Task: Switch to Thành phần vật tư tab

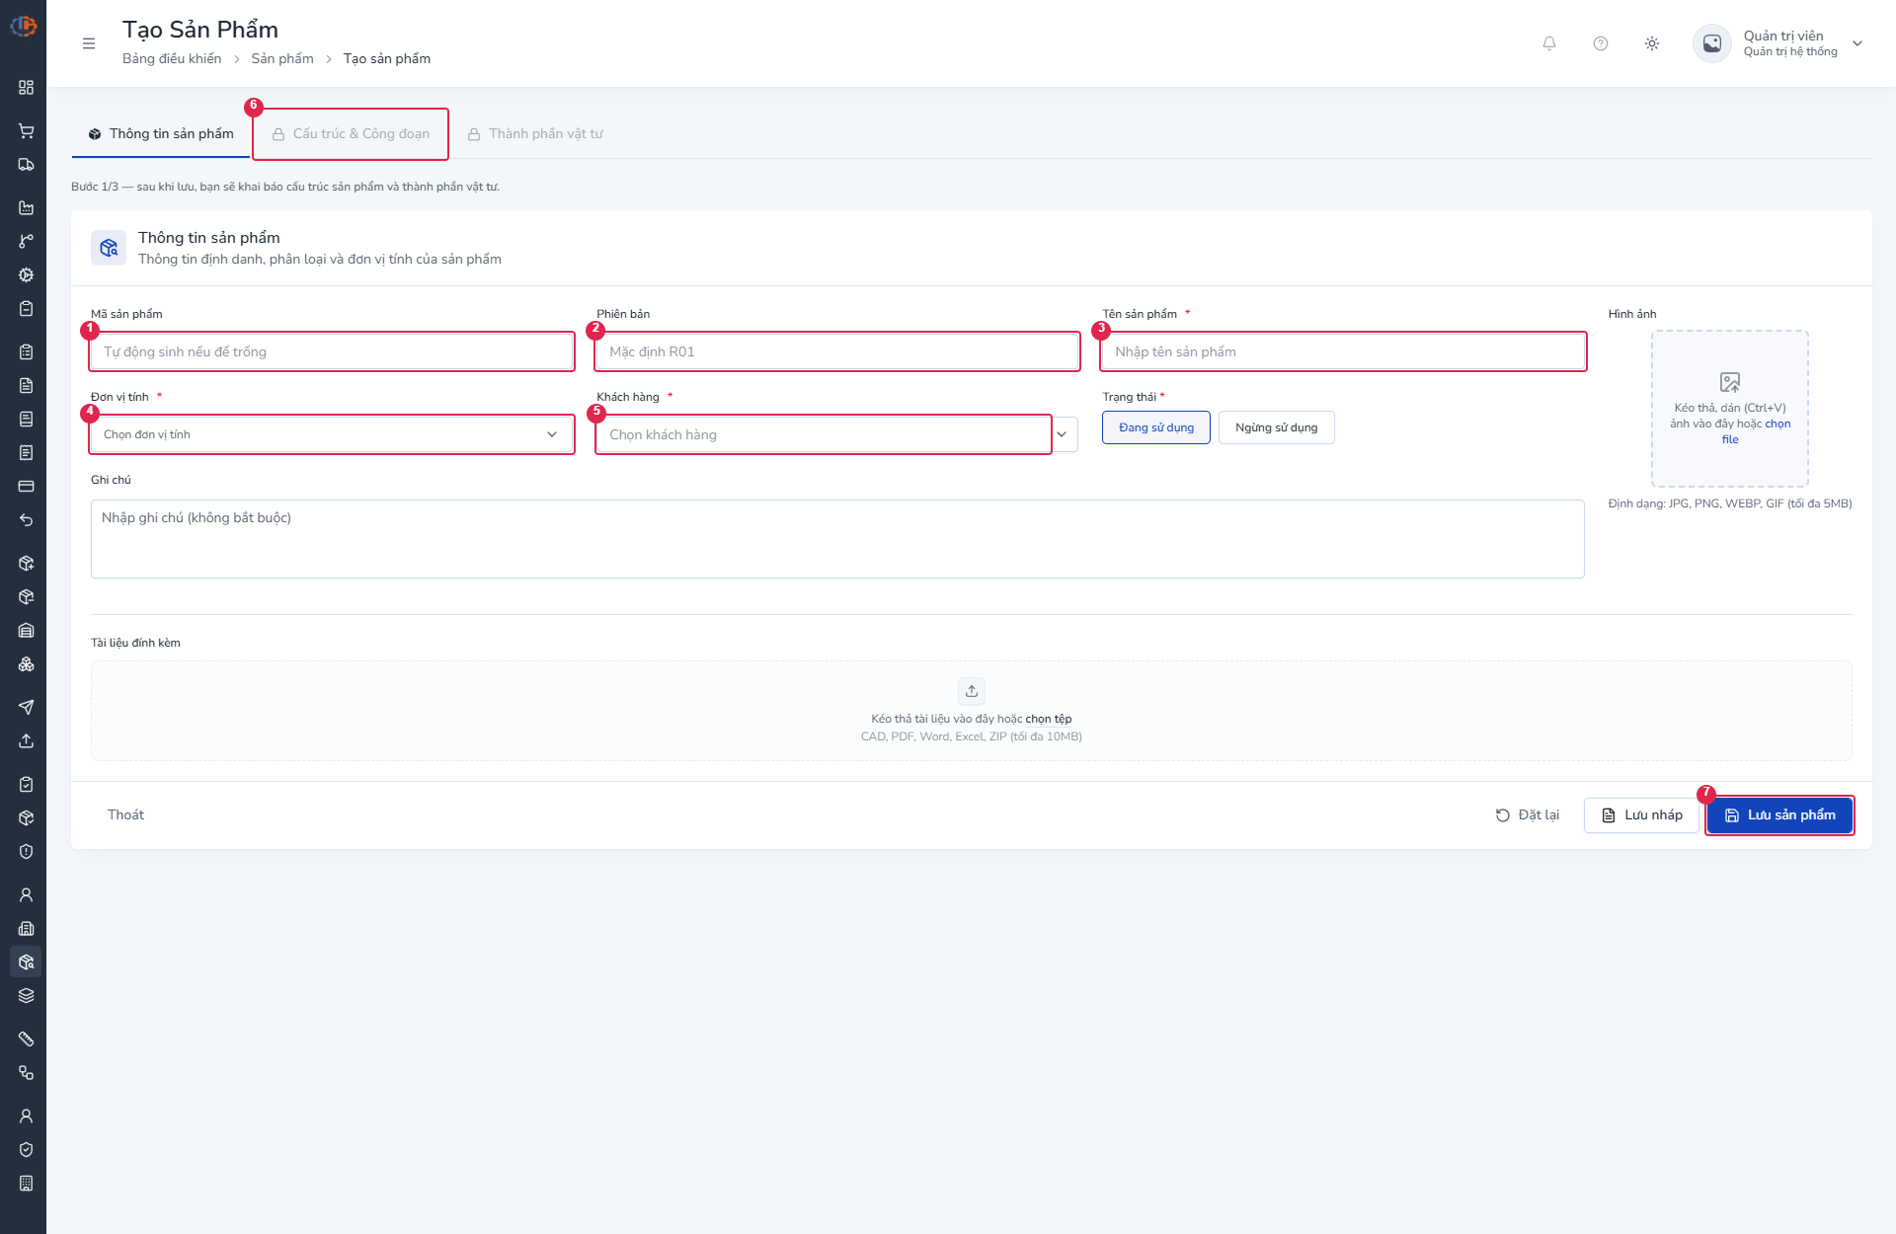Action: coord(535,134)
